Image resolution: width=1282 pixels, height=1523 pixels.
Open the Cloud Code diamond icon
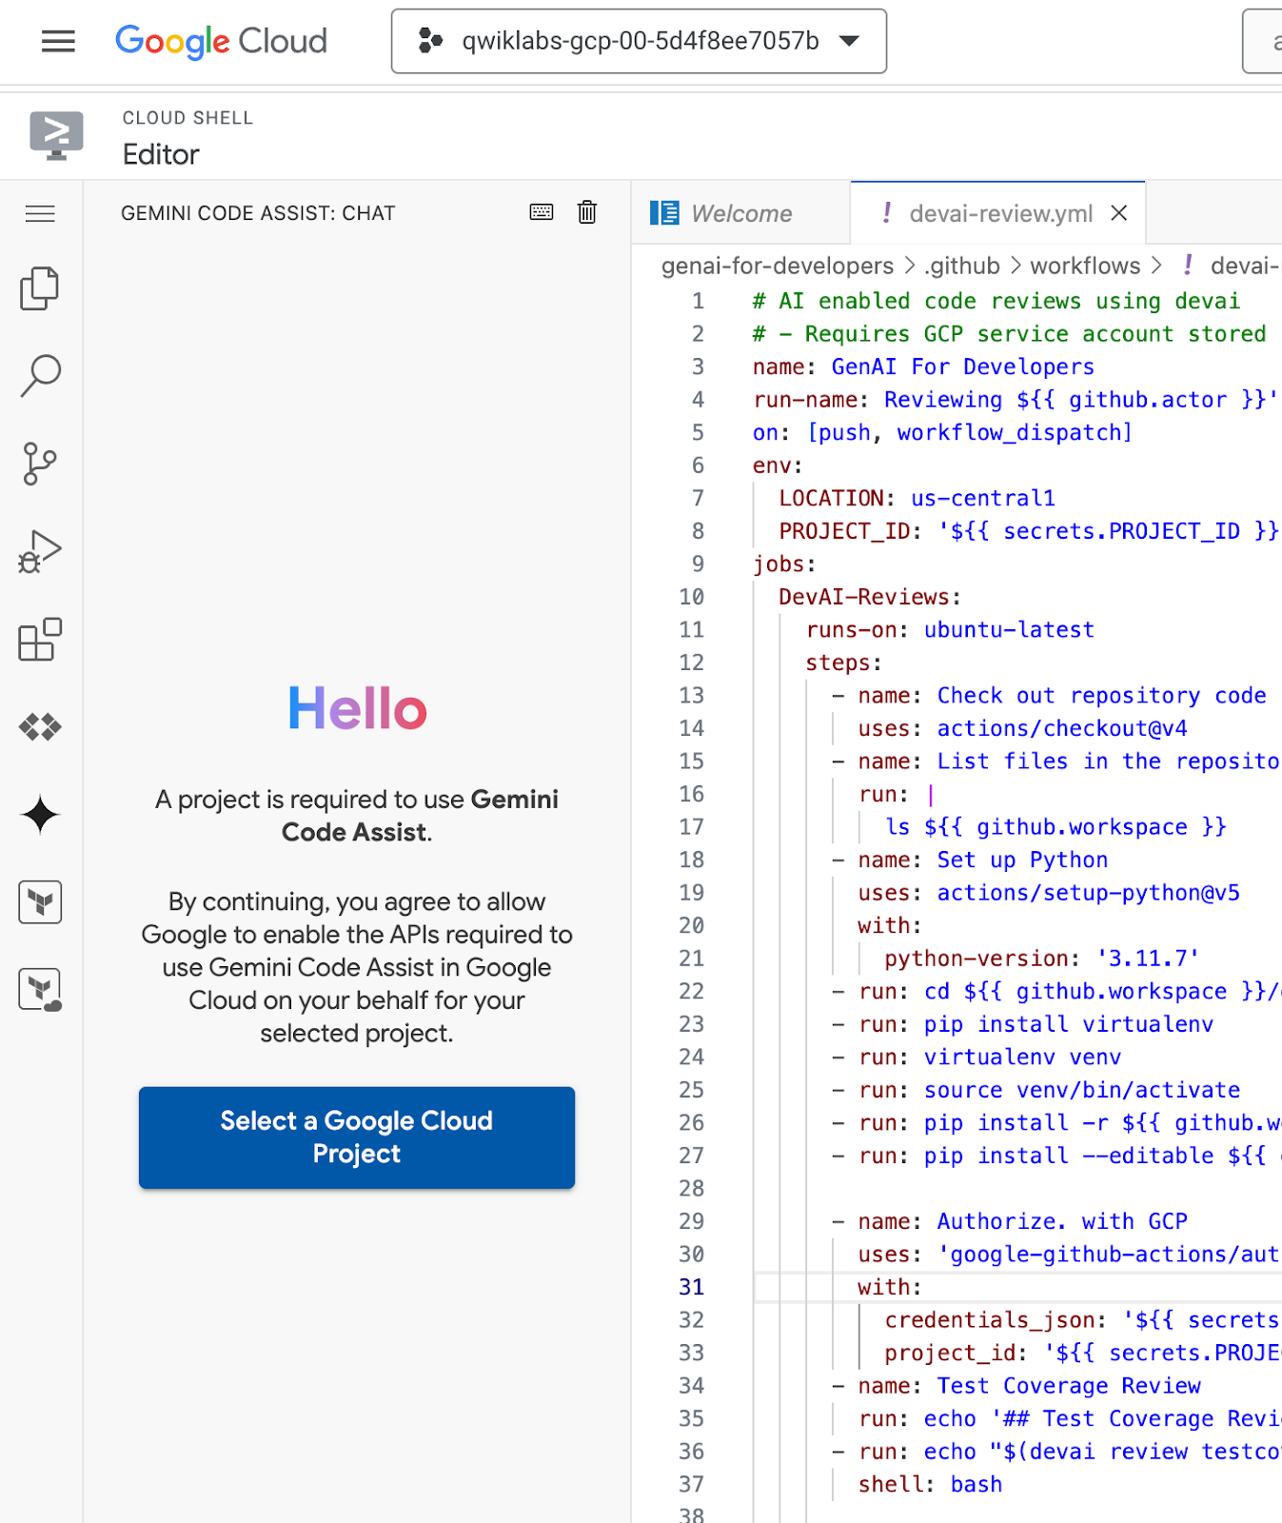tap(40, 727)
